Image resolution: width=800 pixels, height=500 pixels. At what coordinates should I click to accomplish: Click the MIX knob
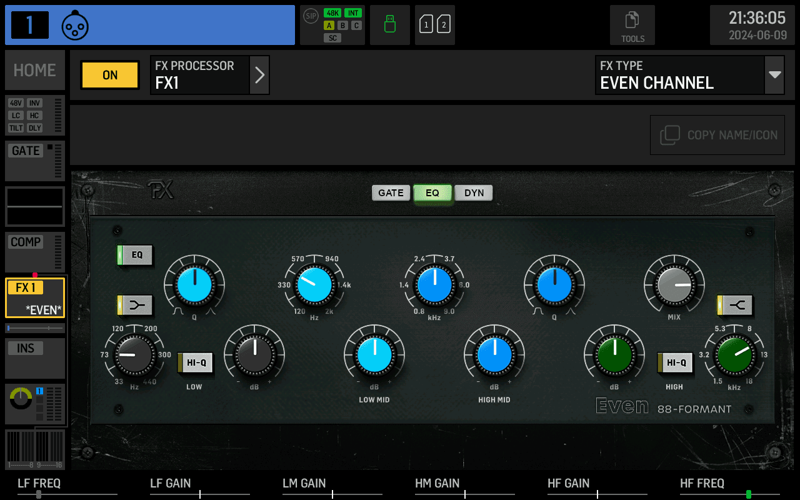[x=674, y=286]
